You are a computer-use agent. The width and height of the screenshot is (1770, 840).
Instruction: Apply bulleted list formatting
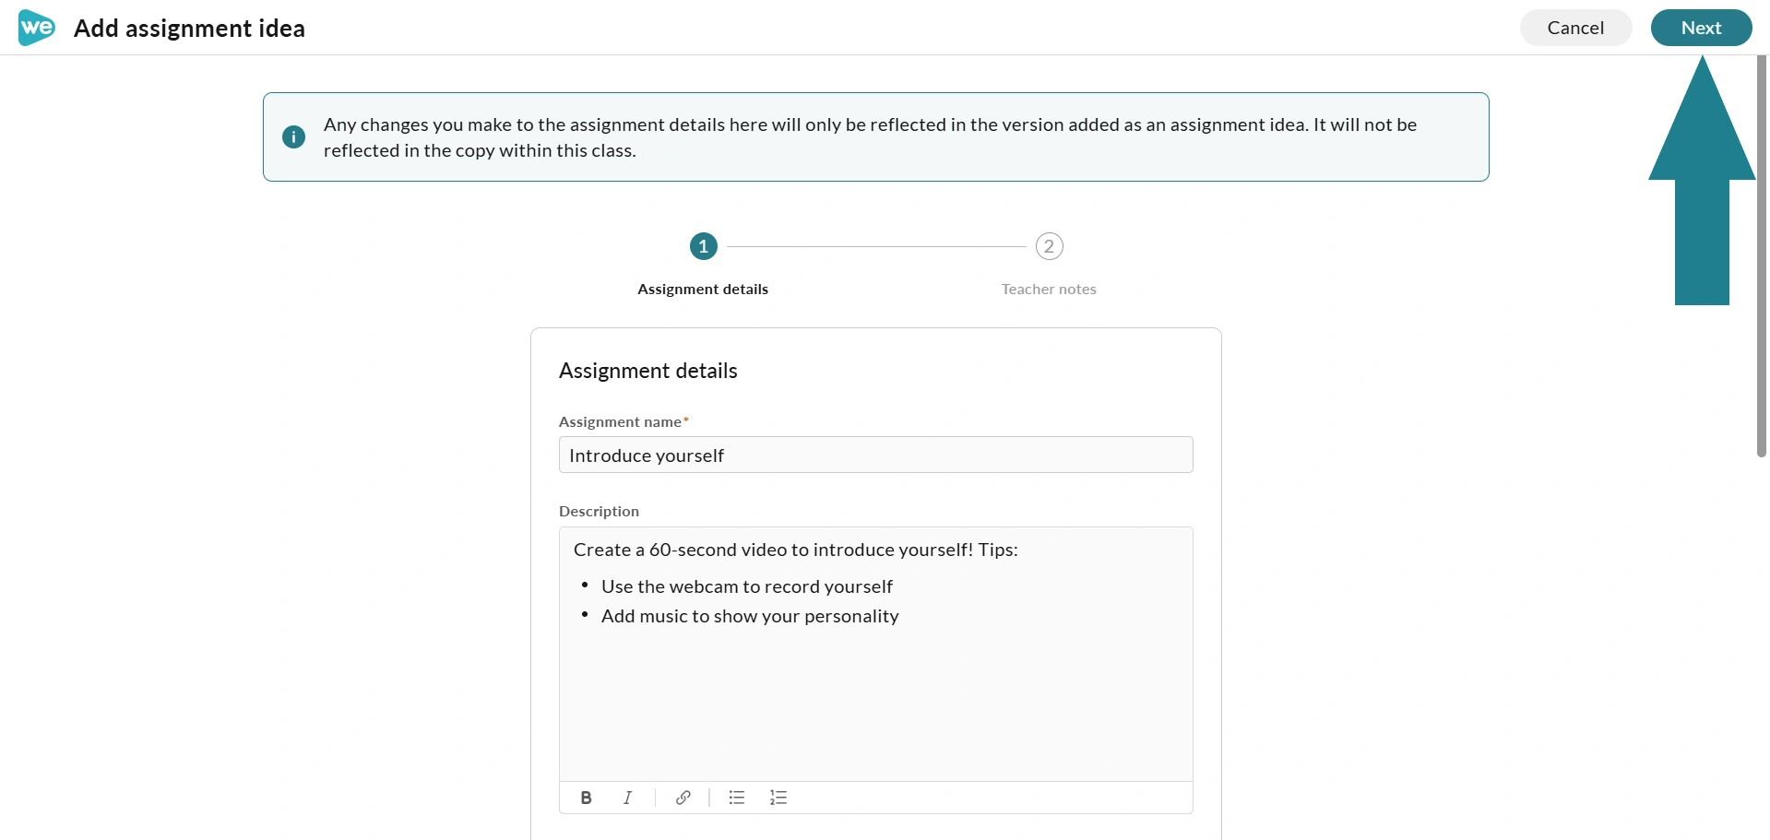(737, 798)
